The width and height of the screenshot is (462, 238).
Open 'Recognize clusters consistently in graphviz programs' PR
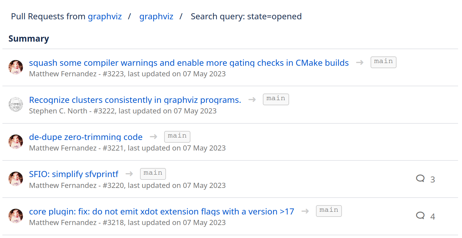pos(135,100)
